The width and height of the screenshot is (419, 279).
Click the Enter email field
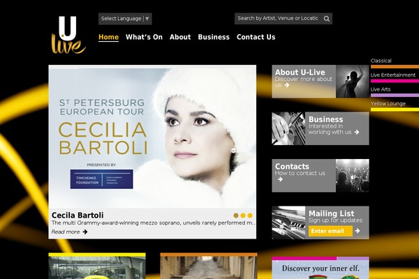pos(330,231)
